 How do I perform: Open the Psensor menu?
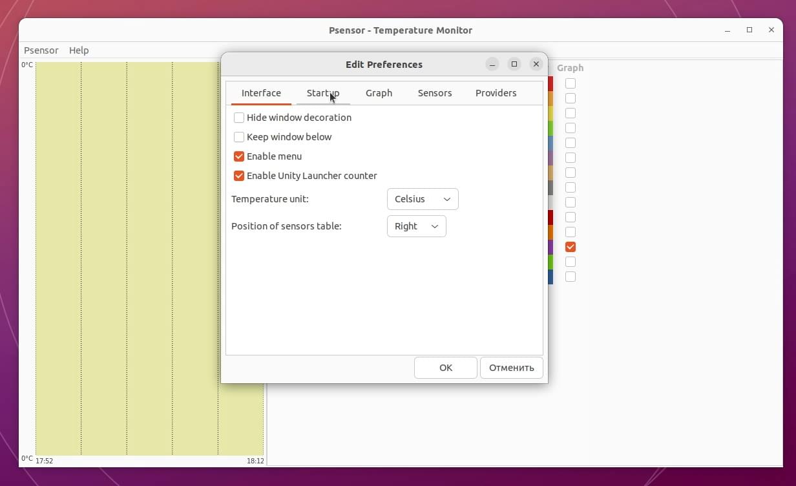(x=41, y=50)
